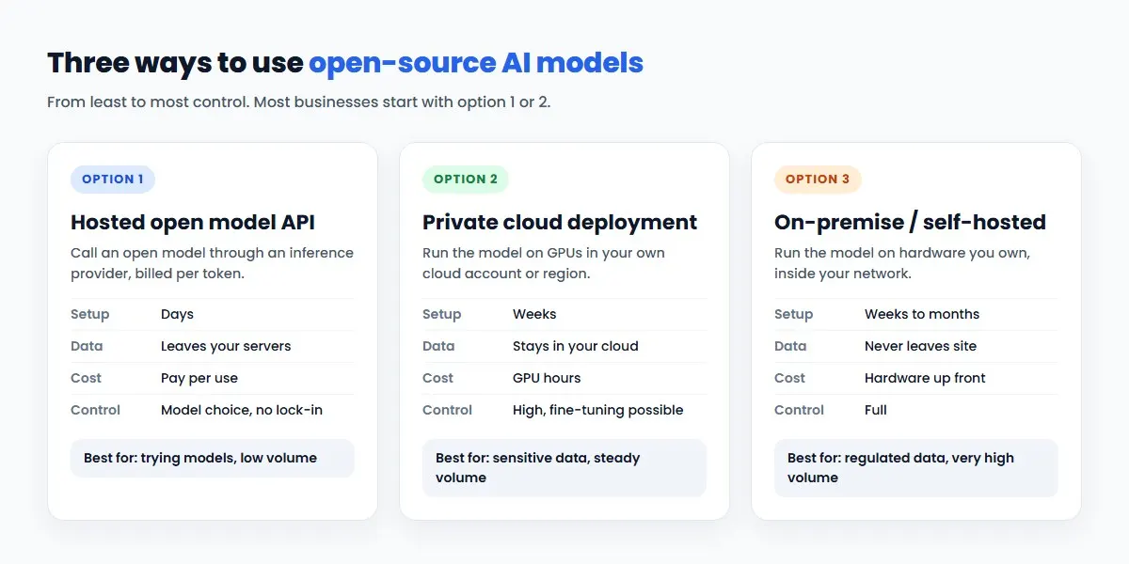The image size is (1129, 564).
Task: Click the OPTION 2 badge
Action: [466, 180]
